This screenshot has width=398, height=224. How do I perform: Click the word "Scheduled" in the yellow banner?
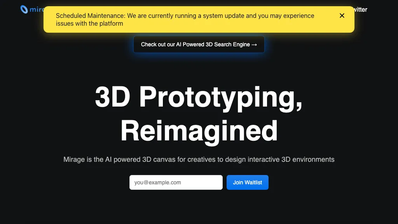tap(71, 16)
